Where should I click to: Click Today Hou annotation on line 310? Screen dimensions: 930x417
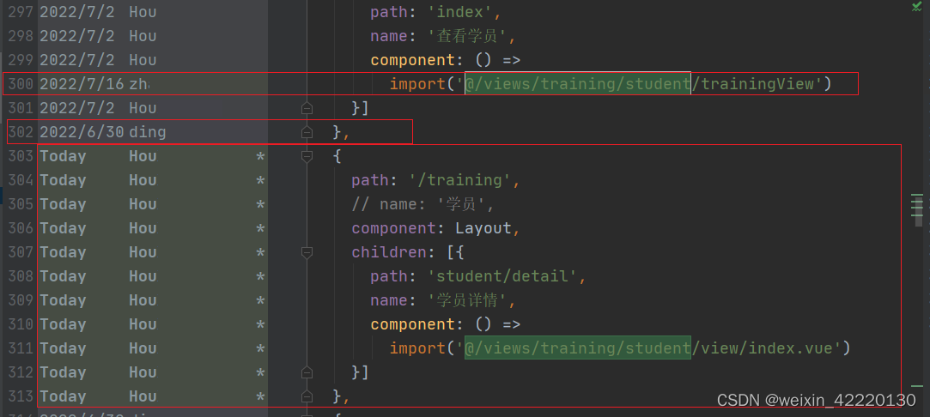click(98, 324)
